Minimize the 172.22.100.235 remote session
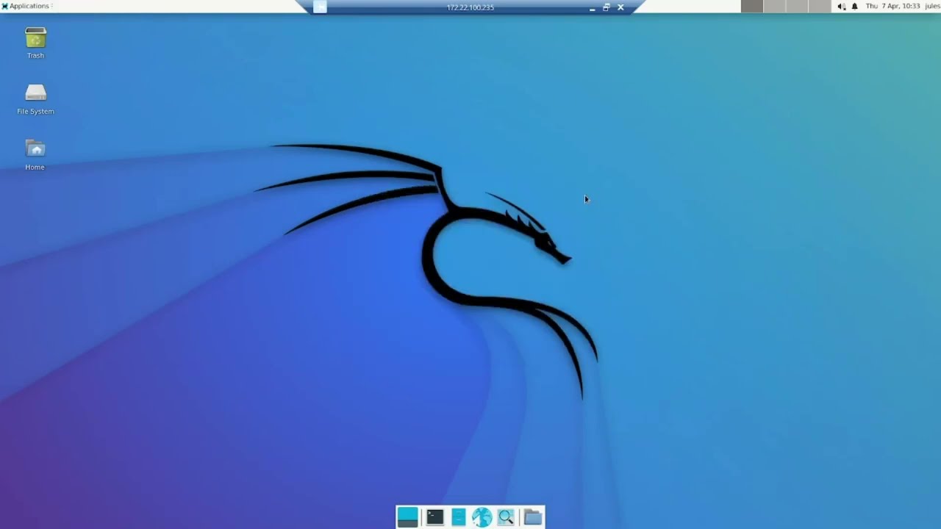The height and width of the screenshot is (529, 941). pyautogui.click(x=592, y=7)
